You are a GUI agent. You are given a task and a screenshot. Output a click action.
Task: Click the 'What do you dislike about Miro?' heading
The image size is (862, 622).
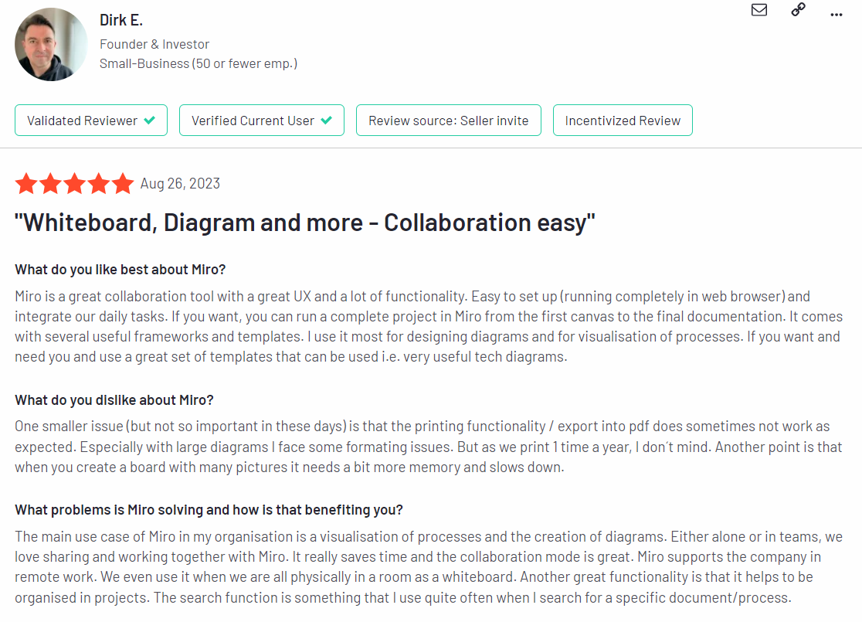(x=114, y=399)
